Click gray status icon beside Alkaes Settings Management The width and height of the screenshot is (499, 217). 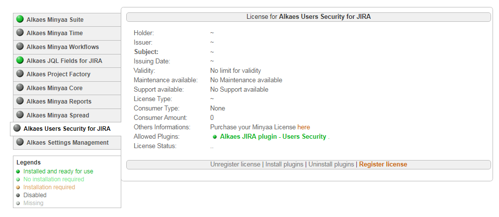point(20,142)
